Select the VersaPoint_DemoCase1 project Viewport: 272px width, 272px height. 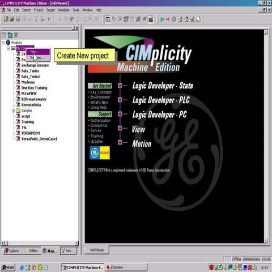click(x=39, y=139)
